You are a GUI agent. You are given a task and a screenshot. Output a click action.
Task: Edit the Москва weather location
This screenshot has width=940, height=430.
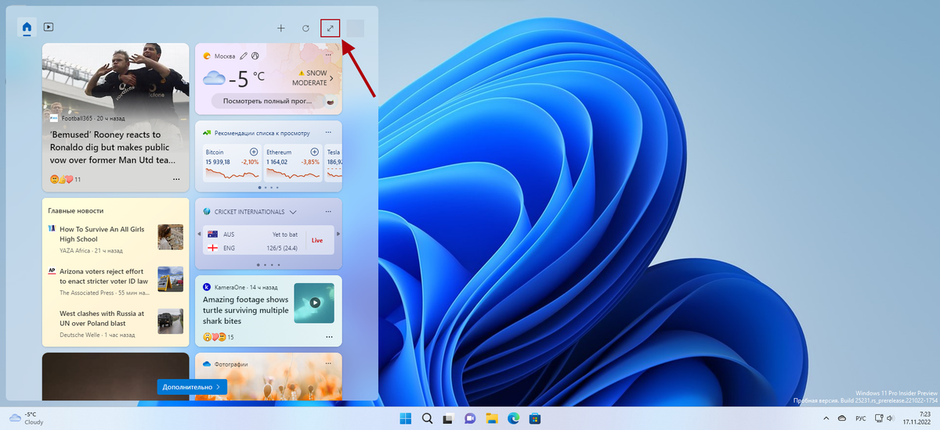(244, 56)
